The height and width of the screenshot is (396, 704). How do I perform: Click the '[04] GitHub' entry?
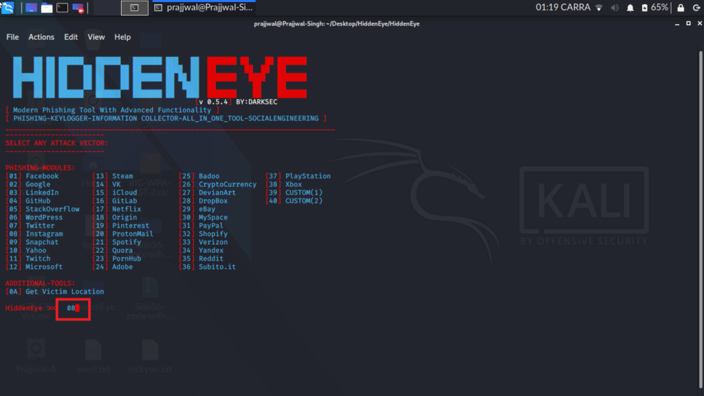(x=27, y=201)
